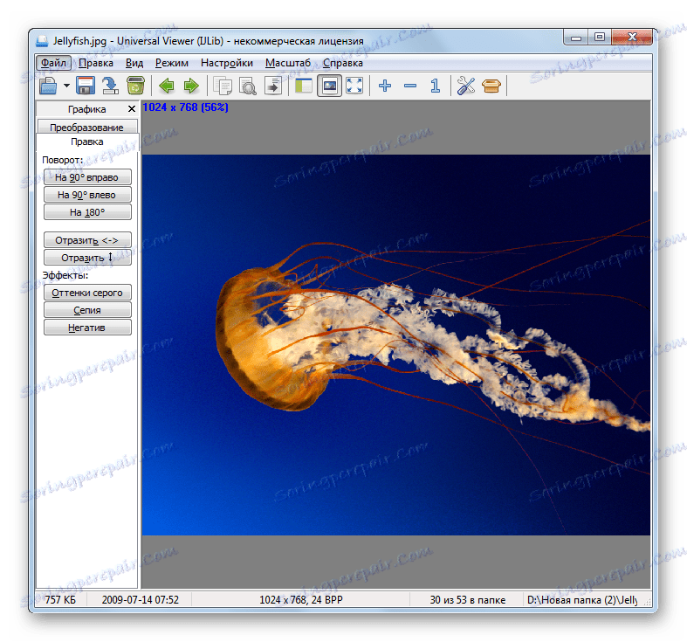Zoom out with the minus icon
The height and width of the screenshot is (642, 687).
tap(410, 86)
